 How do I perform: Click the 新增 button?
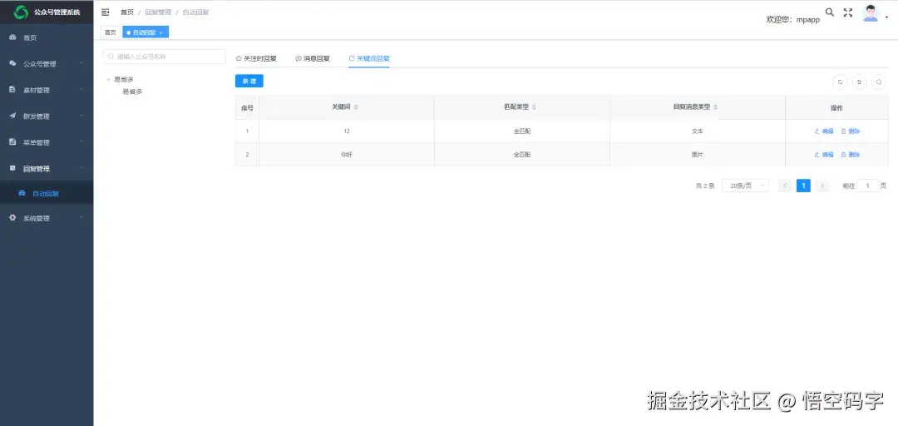[x=249, y=82]
